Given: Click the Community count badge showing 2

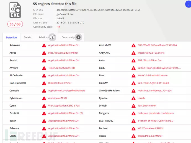Looking at the screenshot, I should pos(78,37).
